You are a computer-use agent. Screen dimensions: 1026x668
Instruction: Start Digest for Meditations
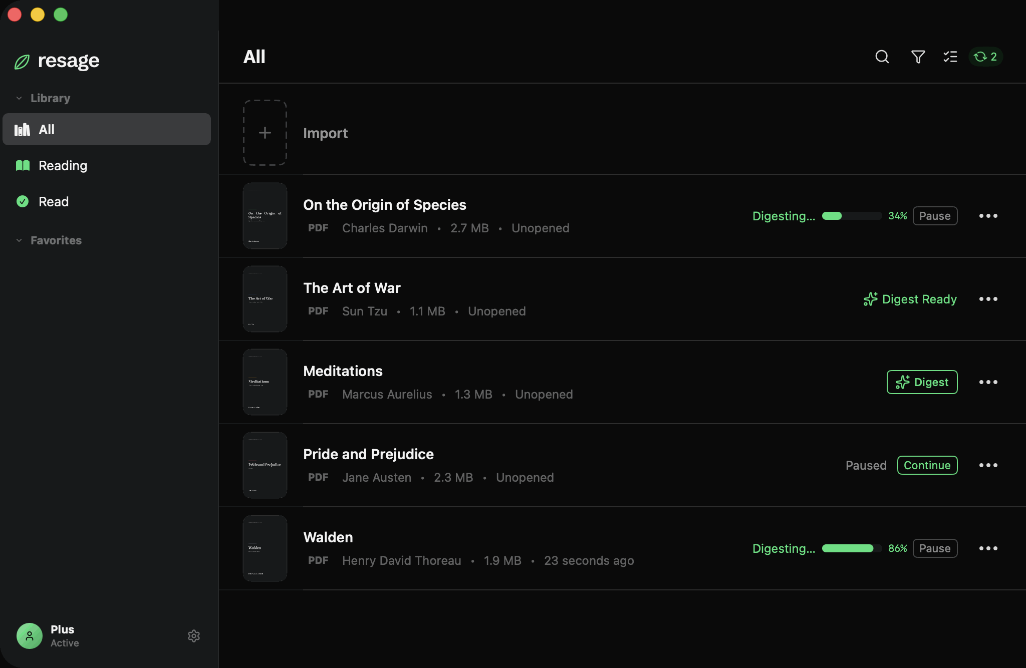[922, 382]
